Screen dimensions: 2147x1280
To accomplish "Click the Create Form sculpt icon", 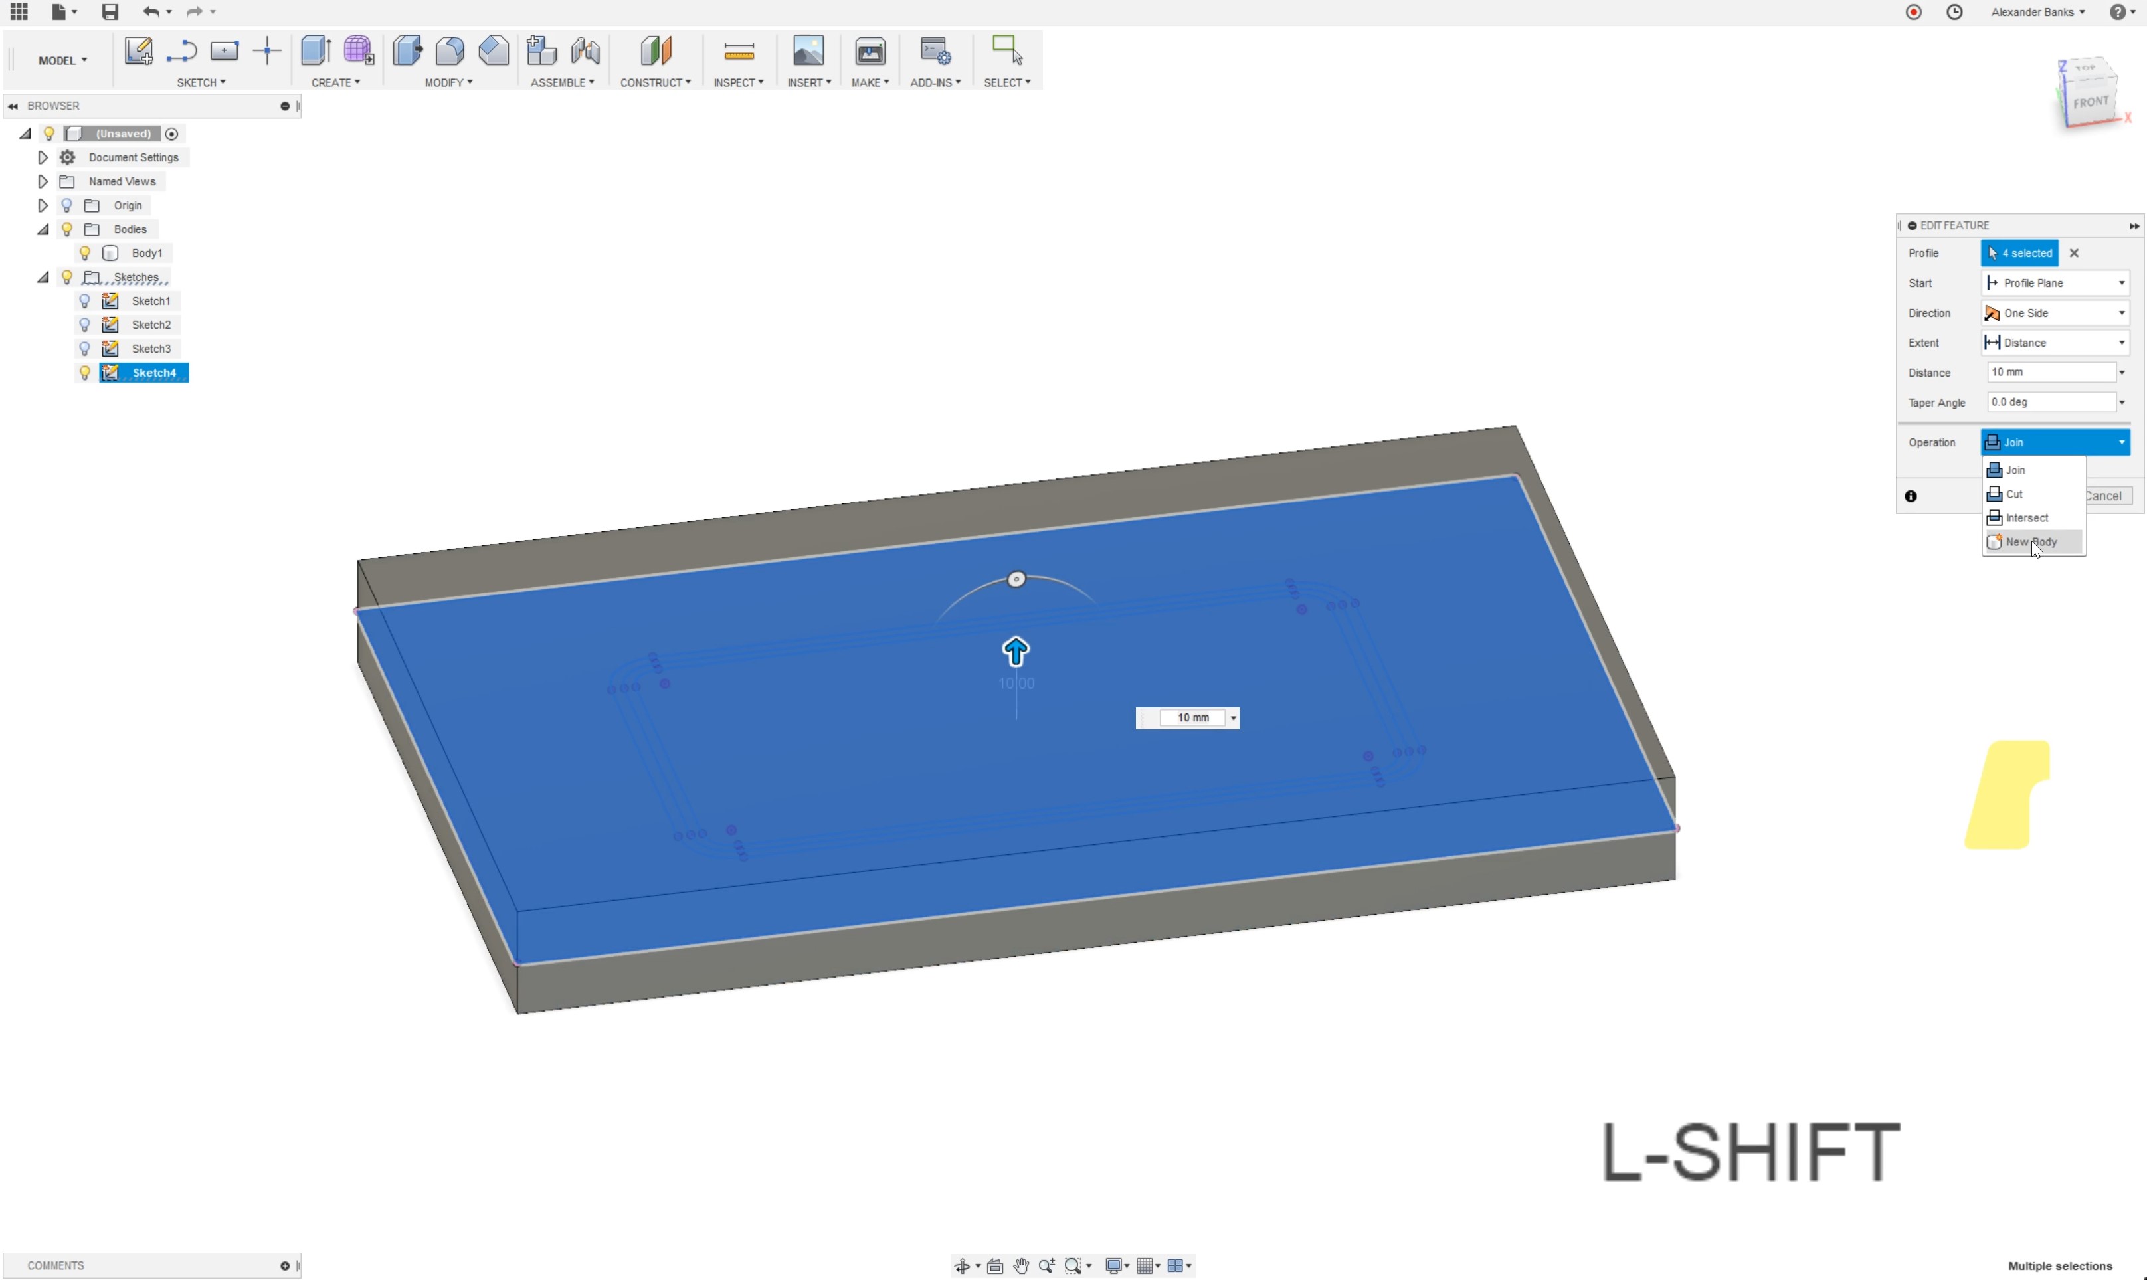I will pos(358,51).
